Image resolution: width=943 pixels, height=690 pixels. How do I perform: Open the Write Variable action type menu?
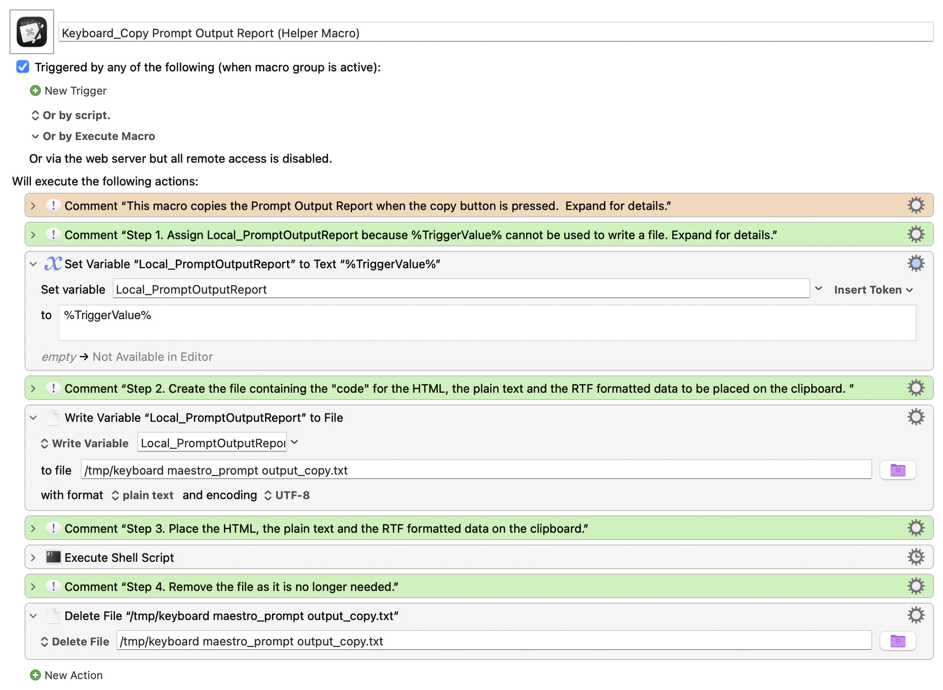click(x=84, y=443)
